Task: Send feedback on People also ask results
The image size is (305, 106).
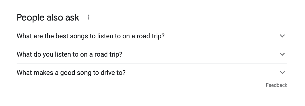Action: [276, 85]
